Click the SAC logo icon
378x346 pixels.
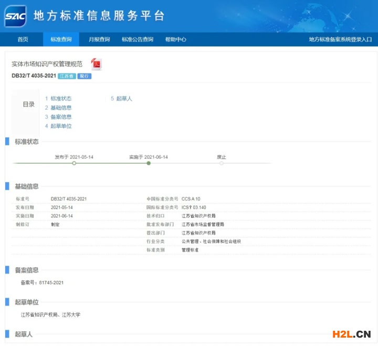pyautogui.click(x=16, y=16)
